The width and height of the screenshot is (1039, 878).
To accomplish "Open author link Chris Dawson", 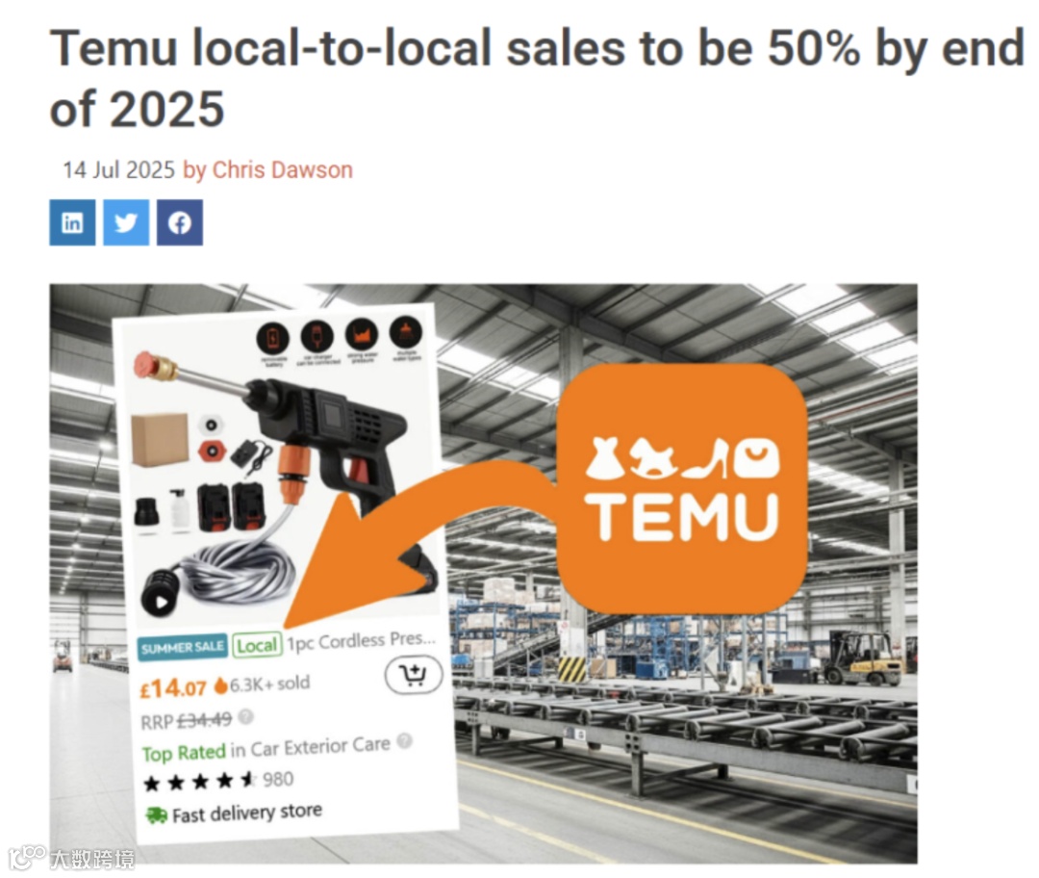I will tap(282, 169).
